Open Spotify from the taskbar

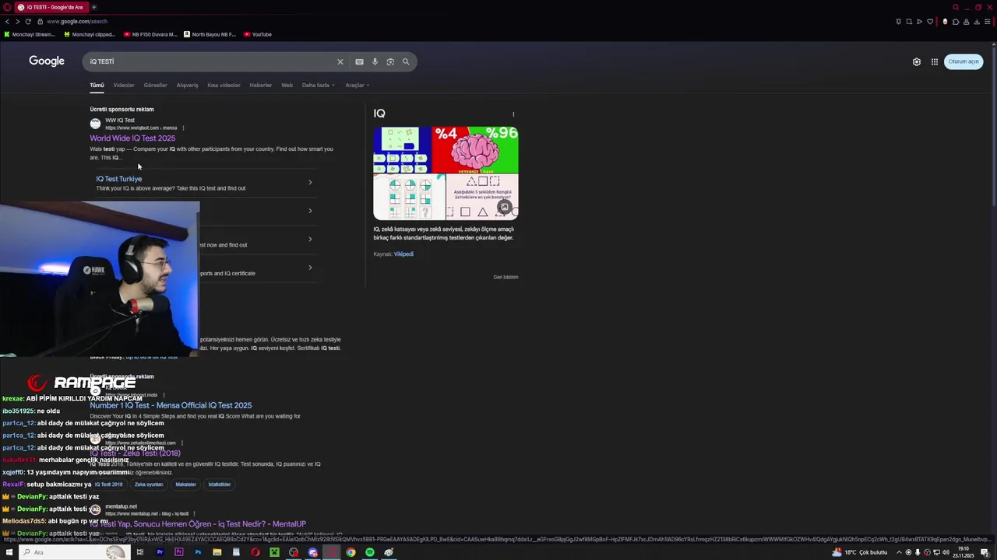coord(370,552)
